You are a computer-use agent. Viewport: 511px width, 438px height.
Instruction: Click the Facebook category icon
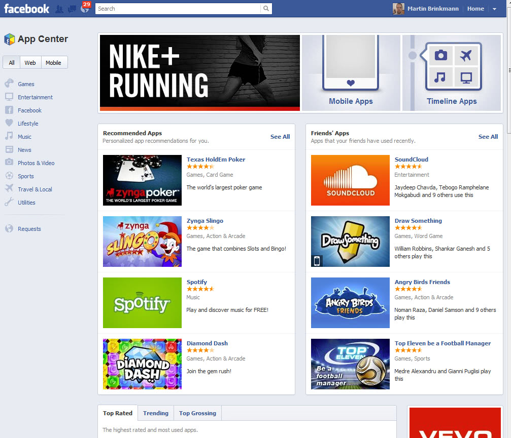(9, 110)
